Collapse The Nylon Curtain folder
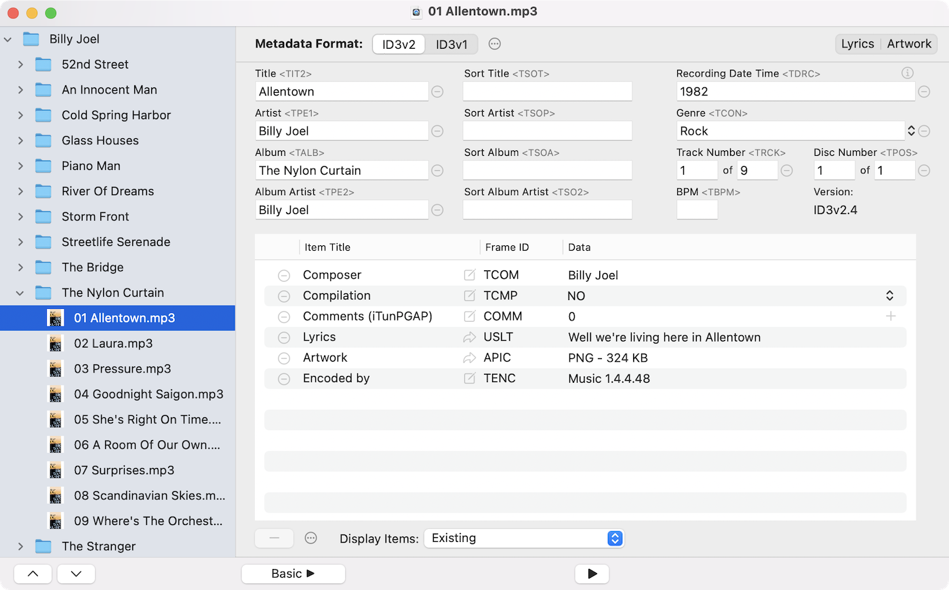The width and height of the screenshot is (949, 590). (x=20, y=293)
